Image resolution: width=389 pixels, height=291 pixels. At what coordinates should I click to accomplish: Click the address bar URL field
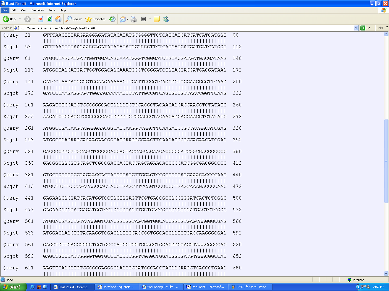pos(183,28)
